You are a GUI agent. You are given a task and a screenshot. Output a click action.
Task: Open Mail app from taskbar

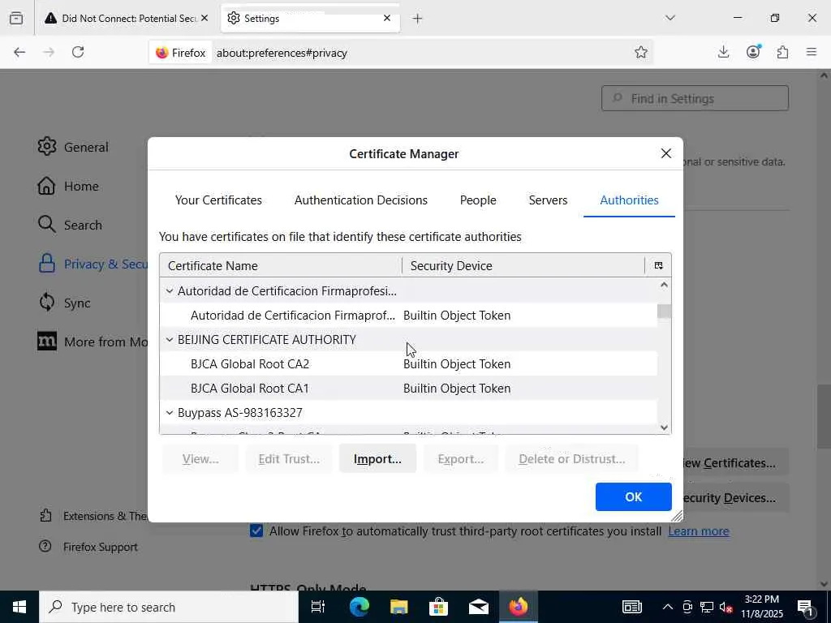478,607
